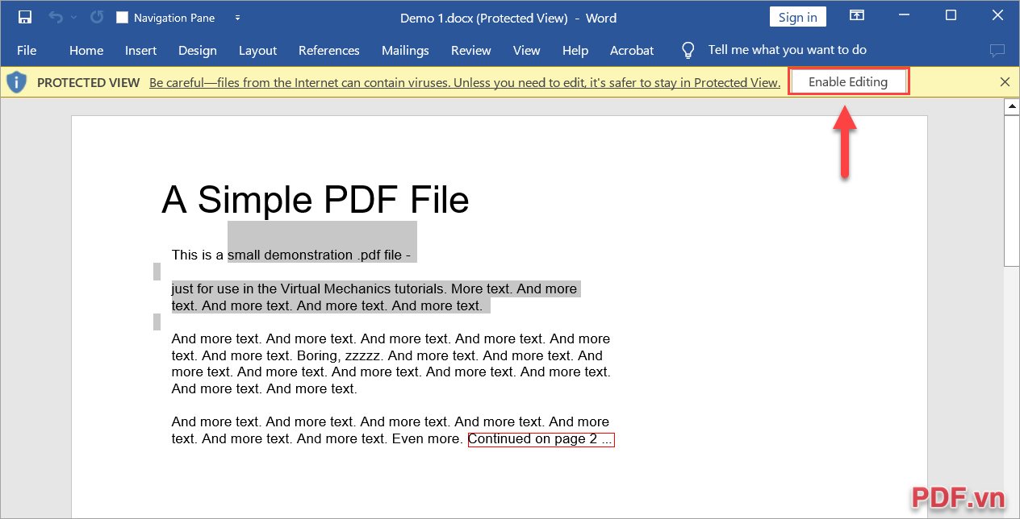Click the vertical scrollbar up arrow
This screenshot has width=1020, height=519.
1011,107
